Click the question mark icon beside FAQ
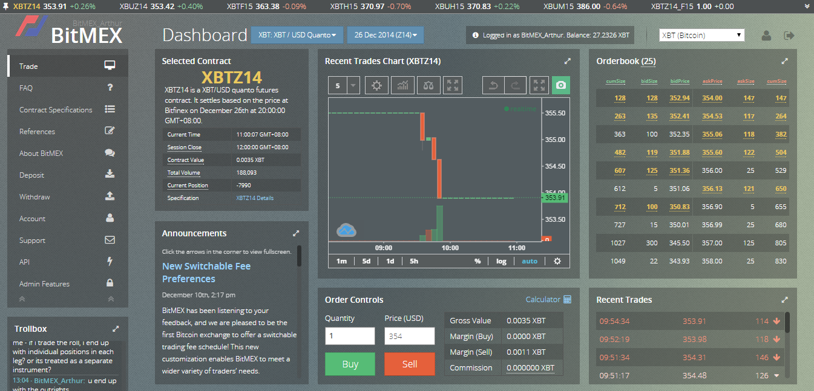 [x=110, y=88]
